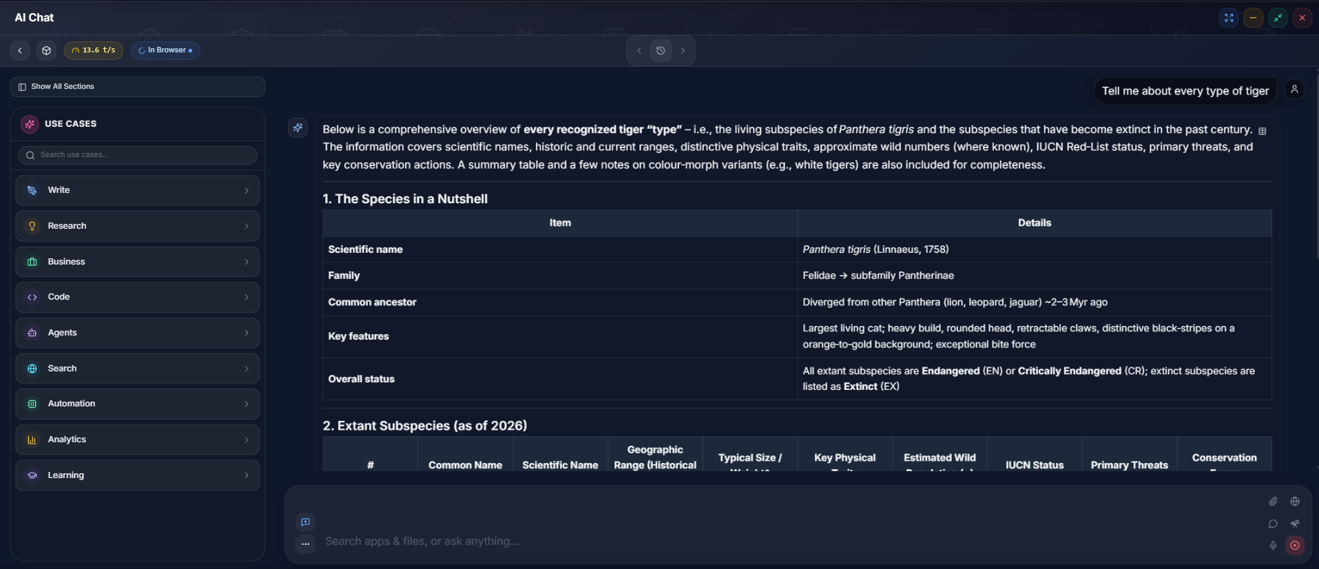Select the 'Tell me about every type of tiger' message

pos(1185,91)
